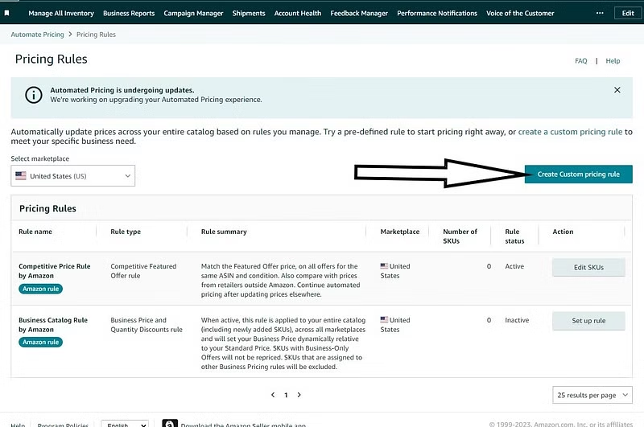Click the Number of SKUs column header
Screen dimensions: 644x427
pos(460,236)
